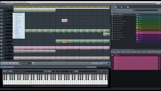
Task: Click the disc icon of Ambient soundpool
Action: click(112, 15)
